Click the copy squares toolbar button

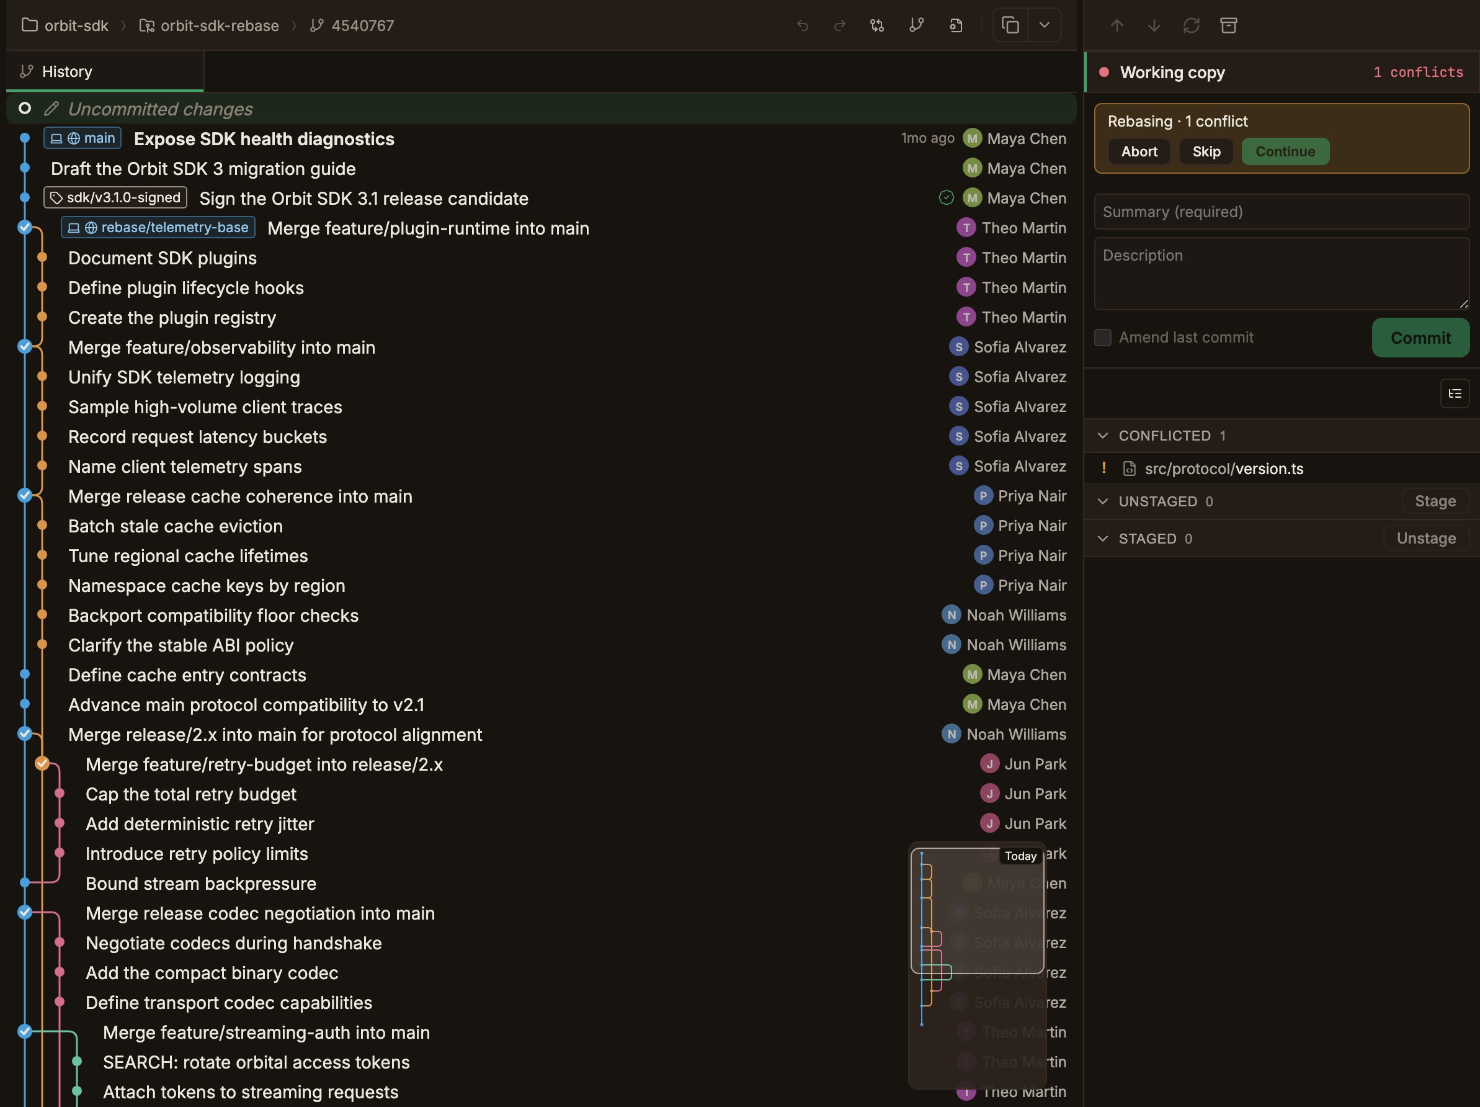tap(1010, 25)
